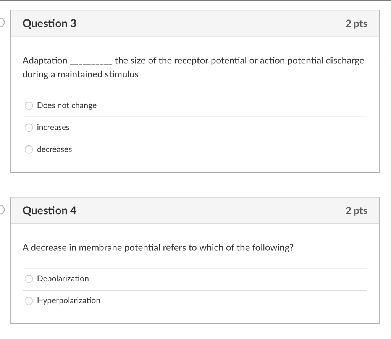
Task: Choose the 'Hyperpolarization' radio button
Action: pyautogui.click(x=29, y=301)
